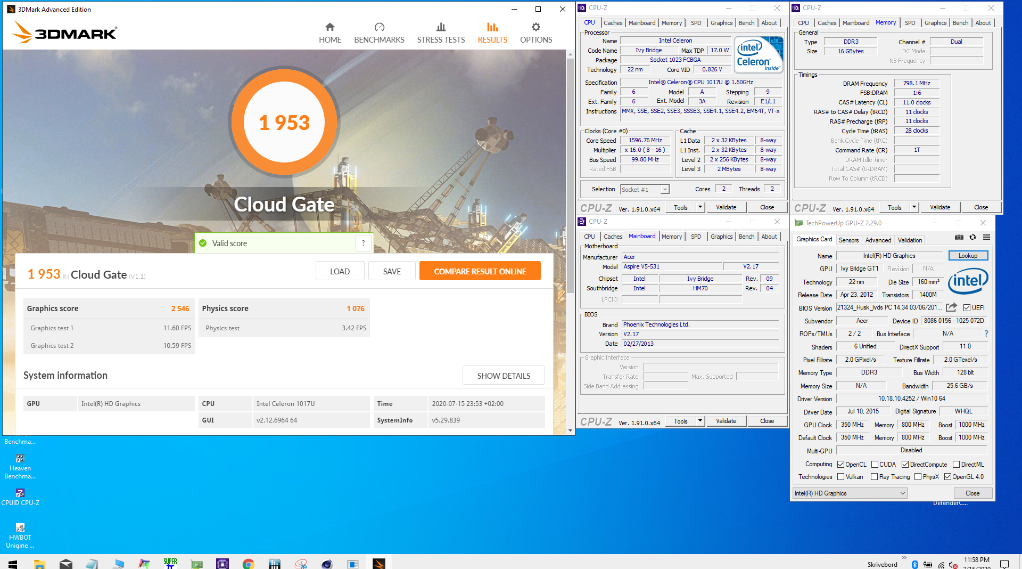This screenshot has width=1022, height=569.
Task: Open Tools dropdown arrow in Memory tab window
Action: [x=914, y=207]
